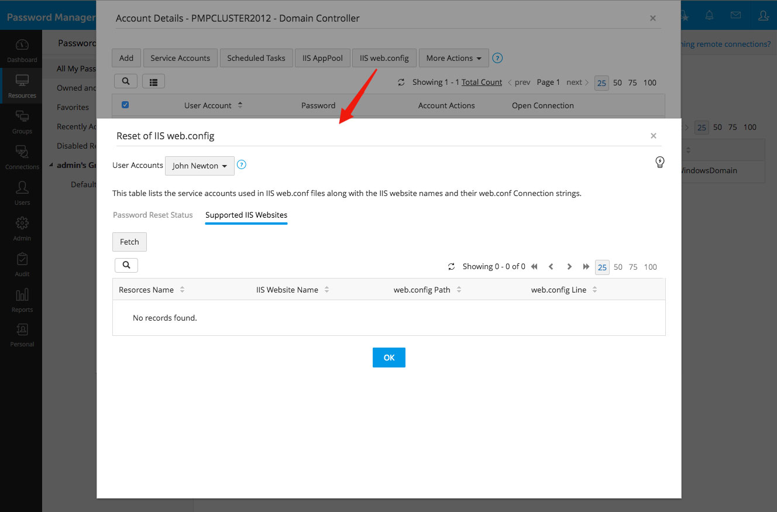Screen dimensions: 777x512
Task: Navigate to Users in the sidebar
Action: (x=22, y=194)
